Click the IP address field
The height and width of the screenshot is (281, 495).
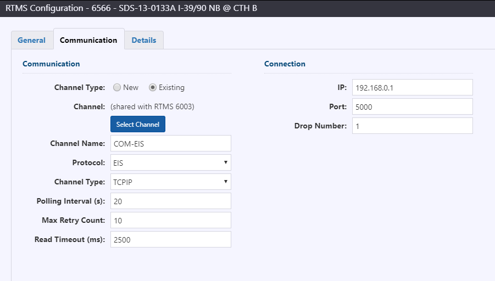pyautogui.click(x=413, y=87)
